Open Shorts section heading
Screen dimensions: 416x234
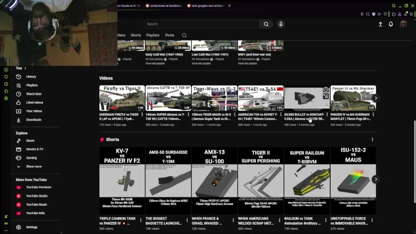(112, 139)
